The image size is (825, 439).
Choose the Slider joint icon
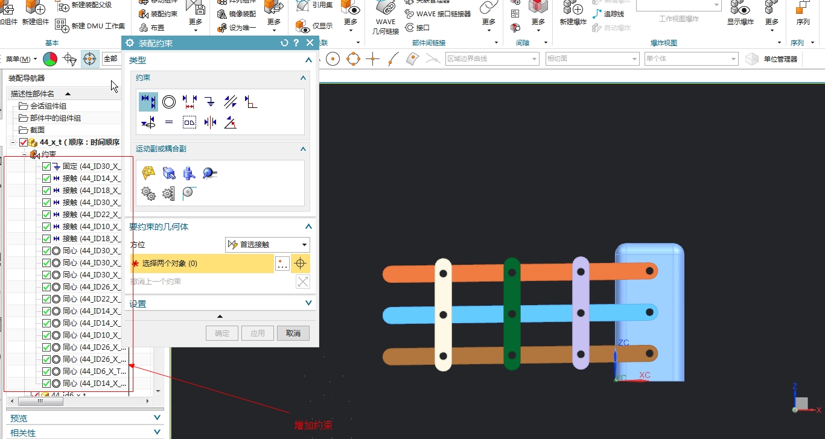click(169, 173)
